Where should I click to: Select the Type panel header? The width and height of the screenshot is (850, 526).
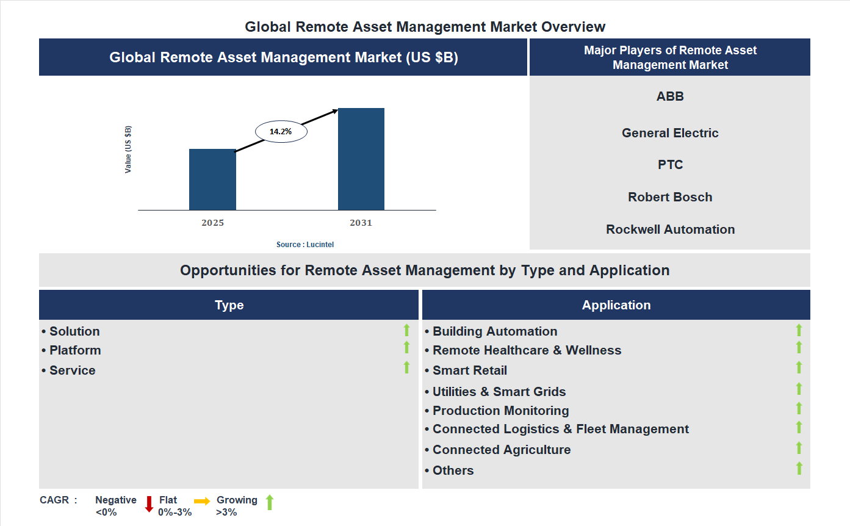[229, 304]
